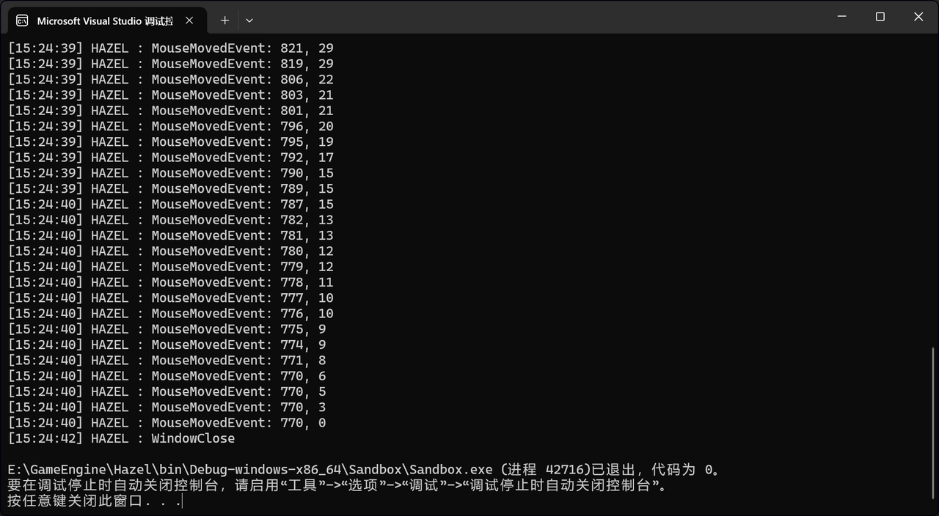
Task: Click the press-any-key prompt on the last line
Action: point(94,501)
